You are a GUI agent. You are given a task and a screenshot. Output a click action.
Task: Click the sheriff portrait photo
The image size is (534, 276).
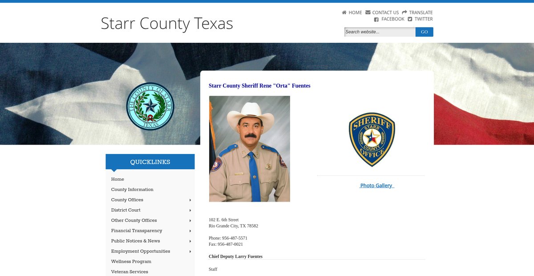pos(250,149)
